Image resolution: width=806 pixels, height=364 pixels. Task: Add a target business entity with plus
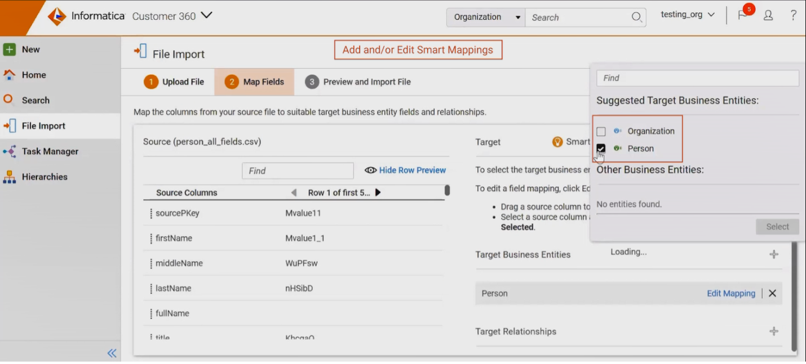pyautogui.click(x=774, y=254)
